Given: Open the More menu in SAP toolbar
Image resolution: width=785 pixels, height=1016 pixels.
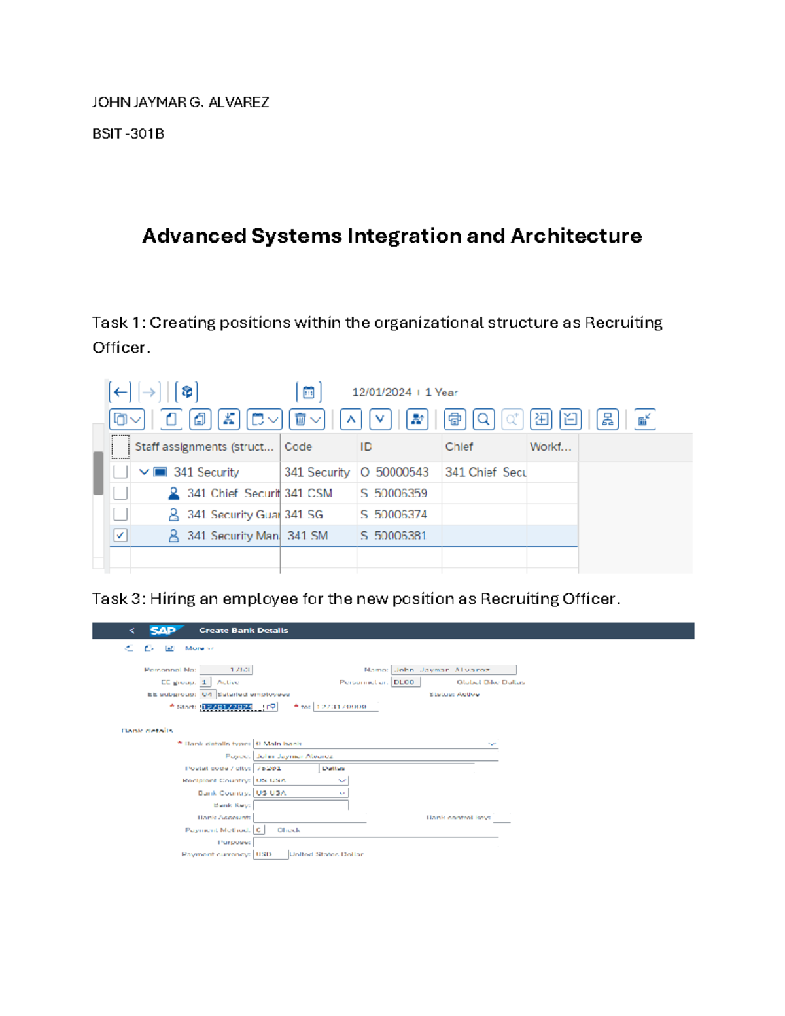Looking at the screenshot, I should pos(198,648).
